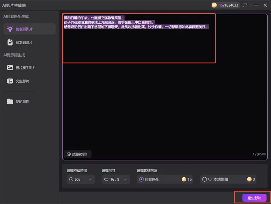Click the refresh credits icon
Viewport: 271px width, 204px height.
click(x=245, y=5)
